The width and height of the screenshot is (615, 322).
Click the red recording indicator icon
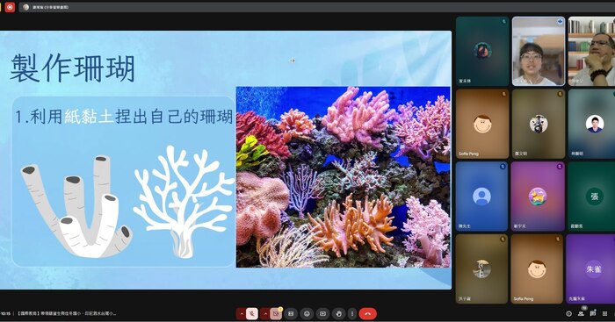10,7
